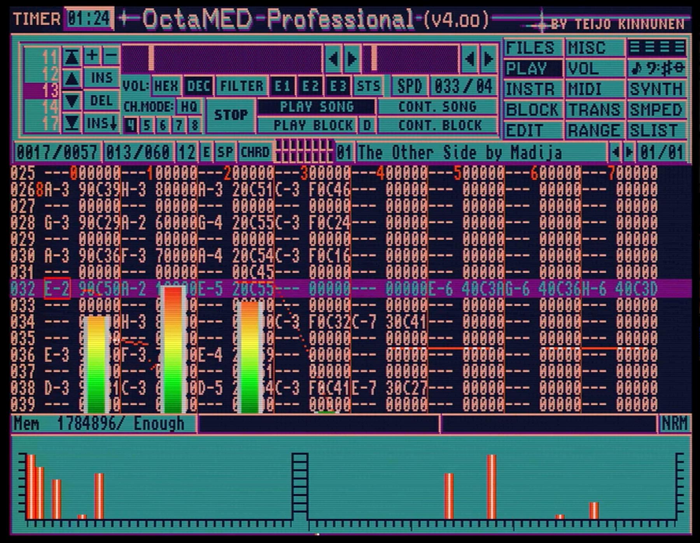Select 8 channel mode
Image resolution: width=700 pixels, height=543 pixels.
(195, 125)
